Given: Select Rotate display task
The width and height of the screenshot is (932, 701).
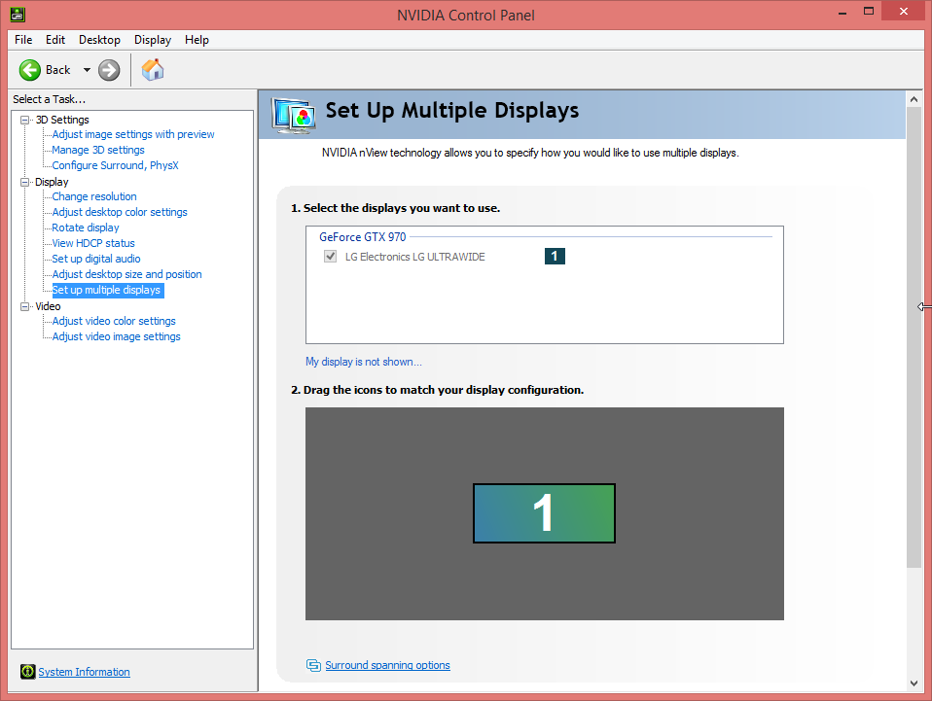Looking at the screenshot, I should [x=86, y=228].
